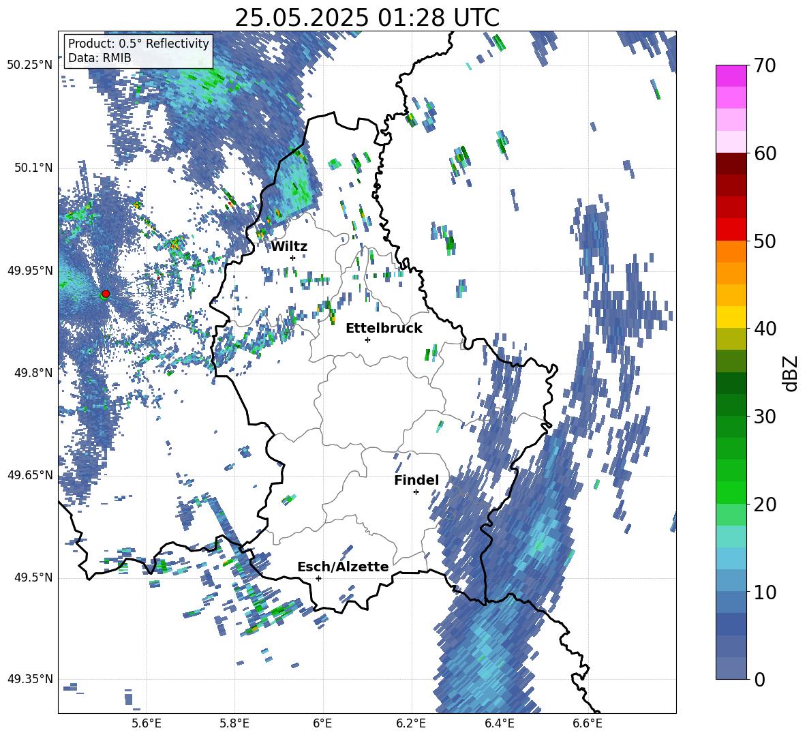This screenshot has height=737, width=807.
Task: Click the 49.65°N latitude label
Action: [30, 475]
